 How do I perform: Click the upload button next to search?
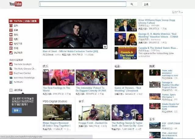click(x=146, y=4)
